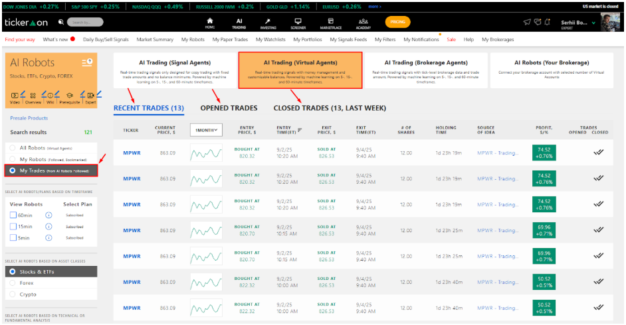Select the AI Trading (Brokerage Agents) card

426,70
